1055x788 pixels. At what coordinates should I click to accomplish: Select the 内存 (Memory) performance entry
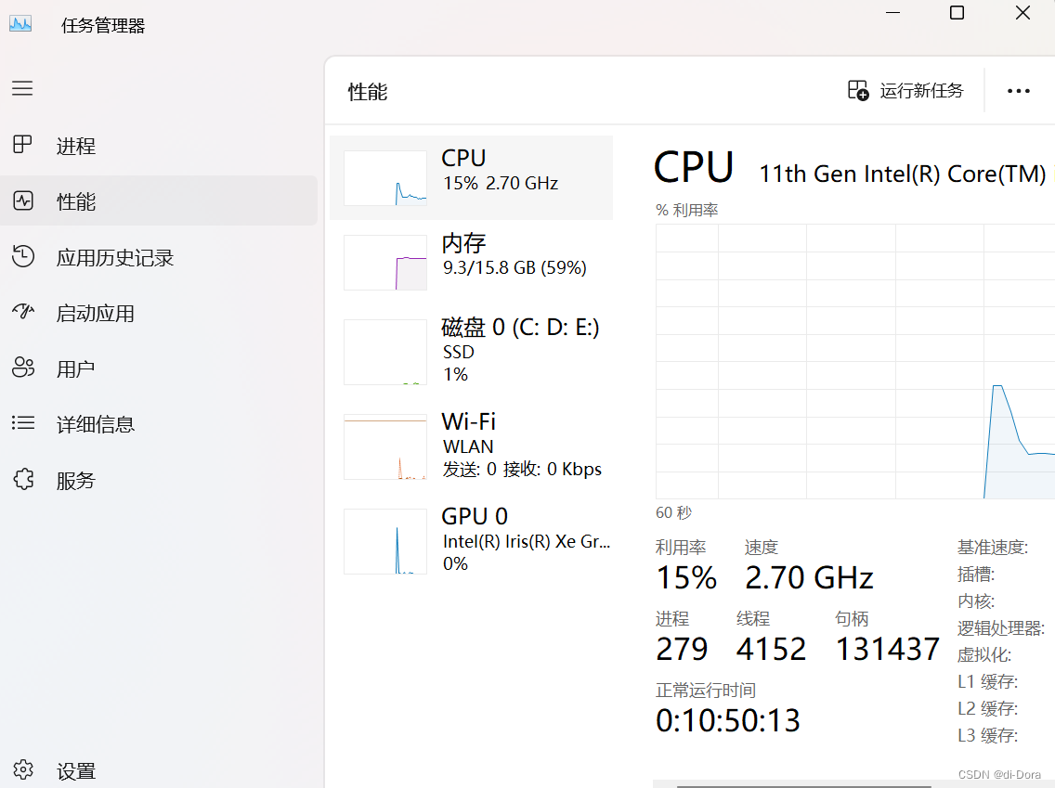click(471, 262)
